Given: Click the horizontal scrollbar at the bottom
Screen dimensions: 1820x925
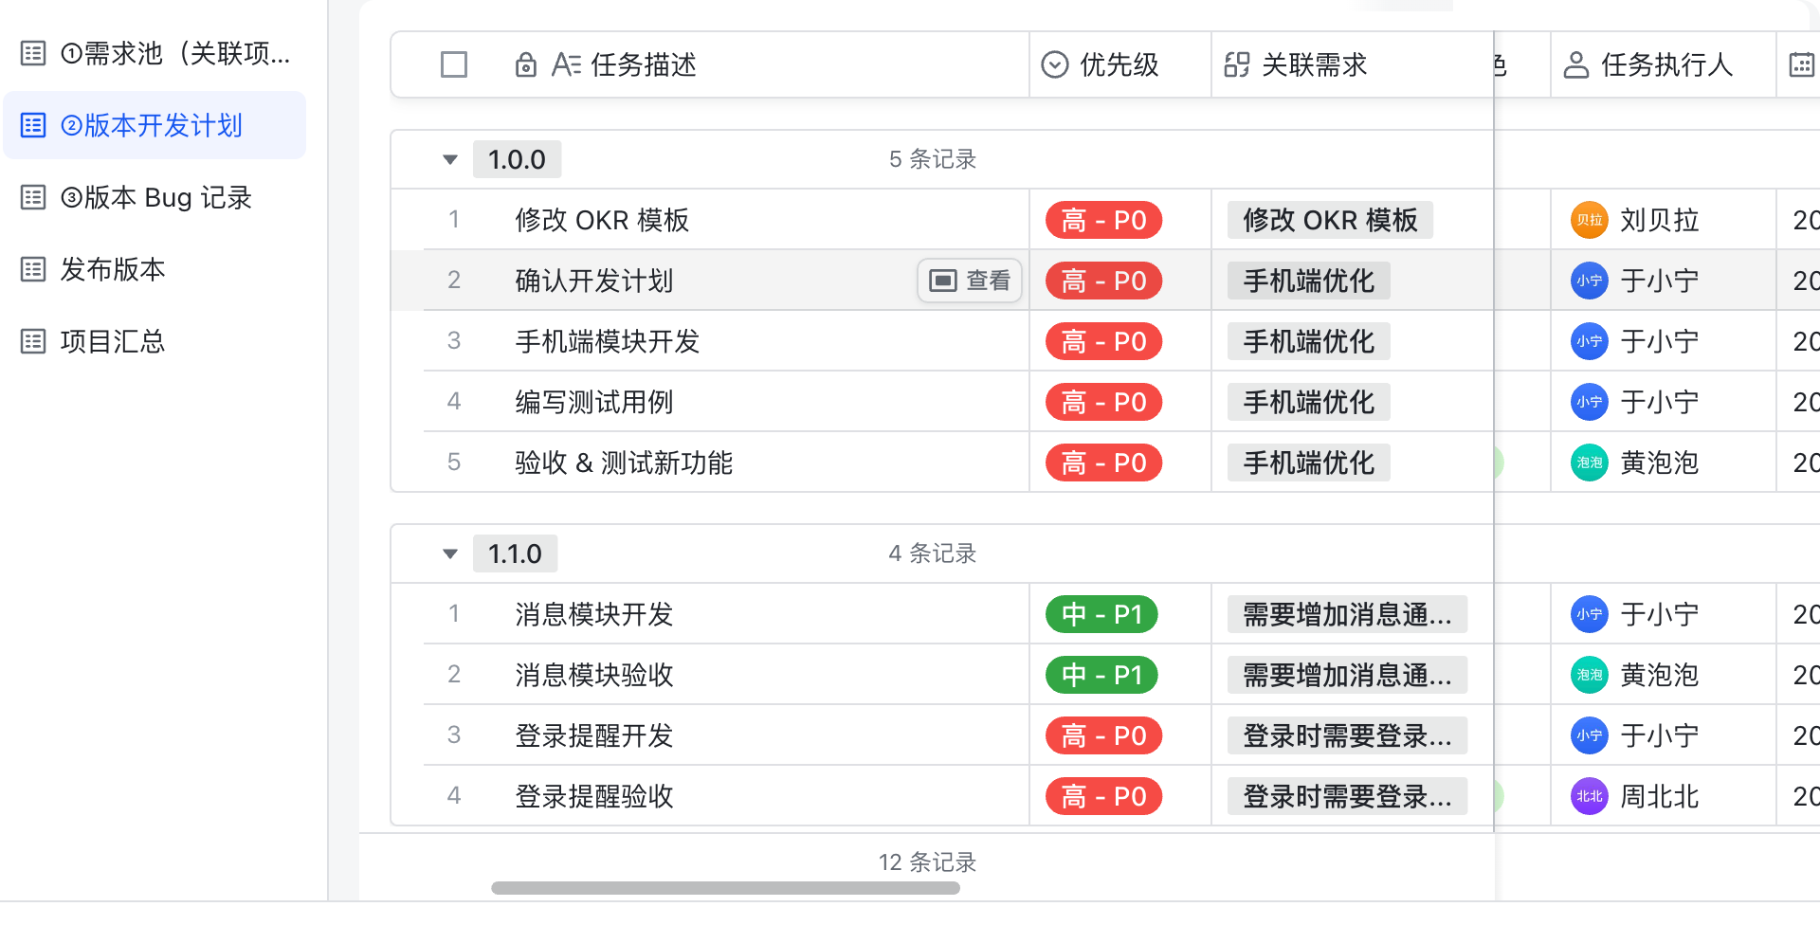Looking at the screenshot, I should point(725,888).
